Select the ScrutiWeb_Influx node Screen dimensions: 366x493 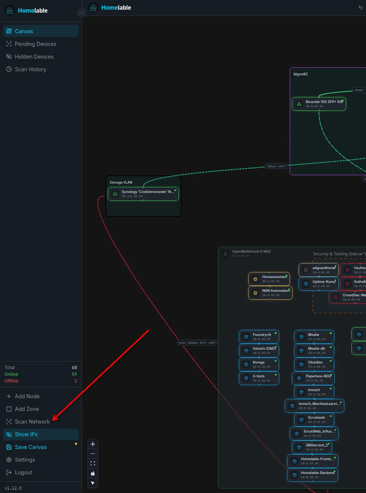tap(314, 433)
